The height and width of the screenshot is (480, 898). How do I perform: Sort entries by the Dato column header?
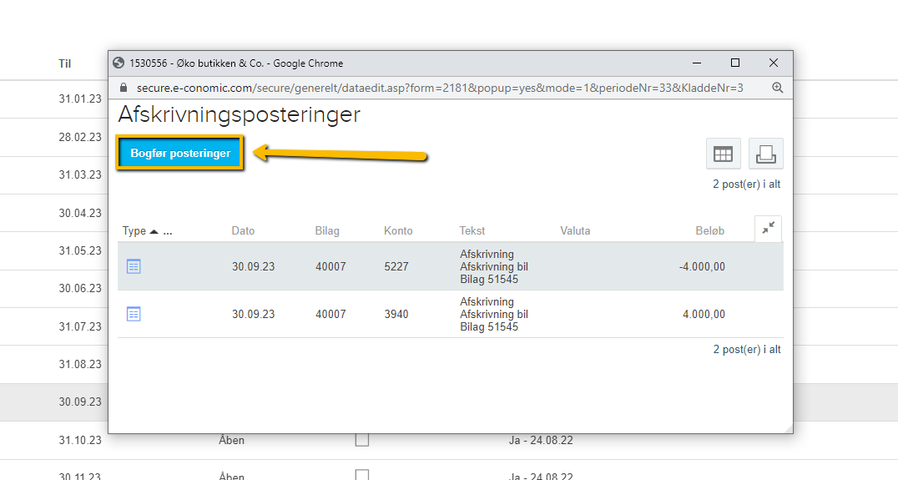click(x=243, y=231)
